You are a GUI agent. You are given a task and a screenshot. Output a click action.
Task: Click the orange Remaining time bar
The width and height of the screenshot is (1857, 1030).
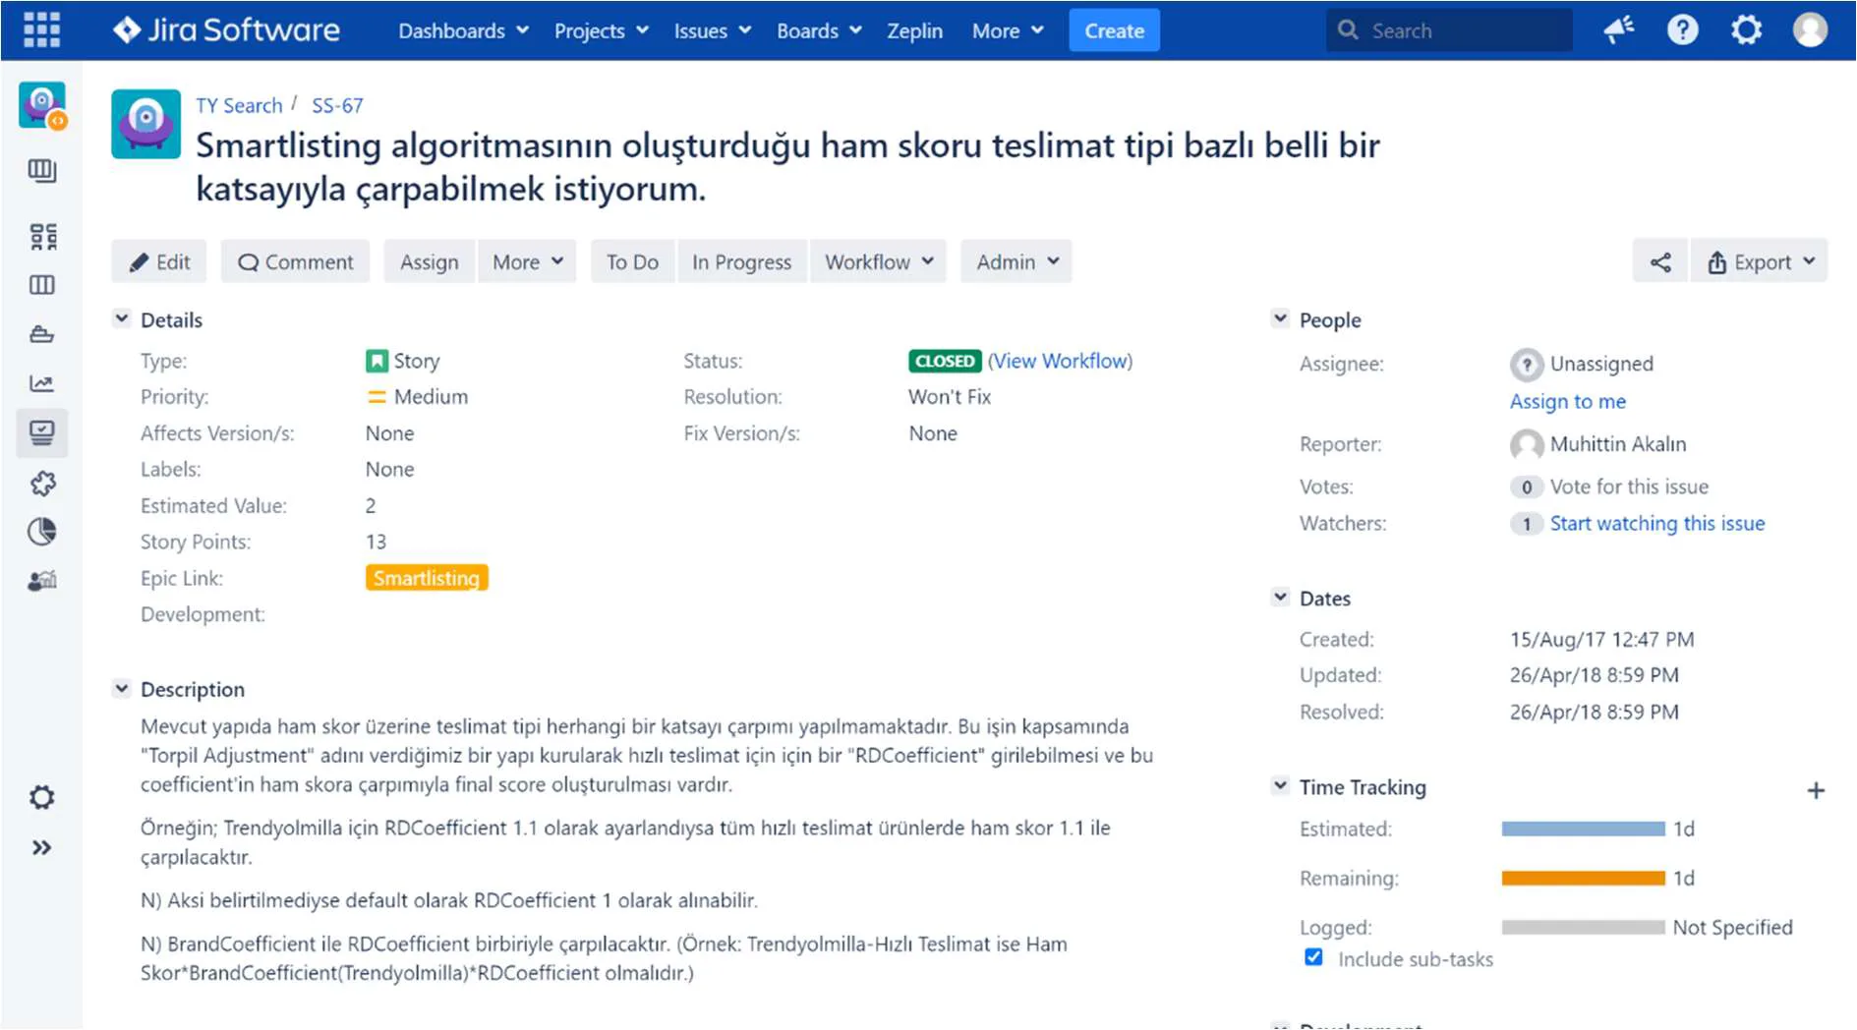click(x=1583, y=878)
